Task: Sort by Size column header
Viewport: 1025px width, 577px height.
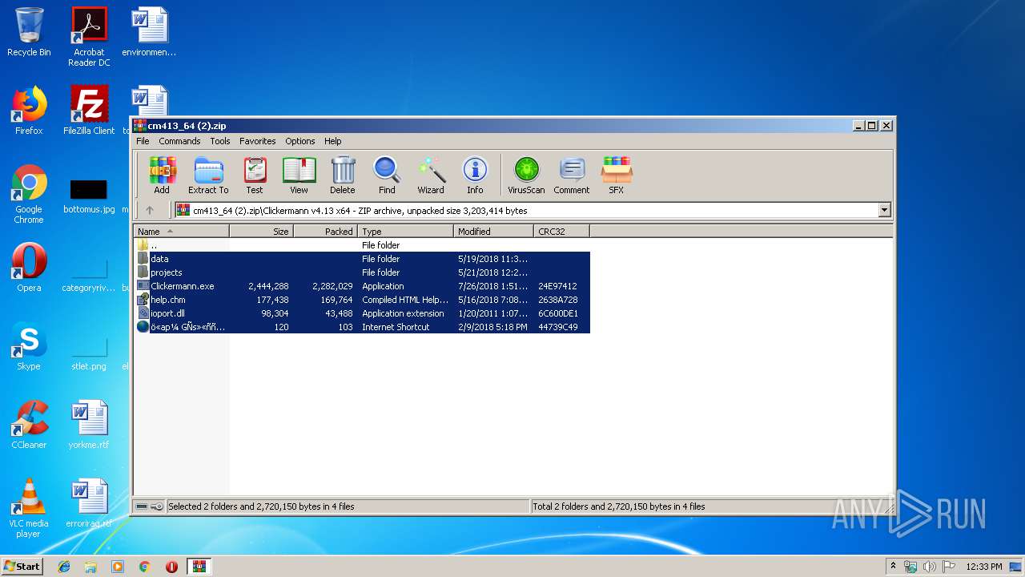Action: coord(262,231)
